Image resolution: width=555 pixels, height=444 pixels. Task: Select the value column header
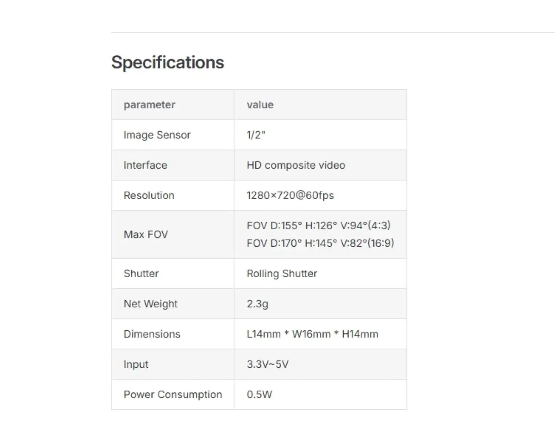[x=260, y=105]
